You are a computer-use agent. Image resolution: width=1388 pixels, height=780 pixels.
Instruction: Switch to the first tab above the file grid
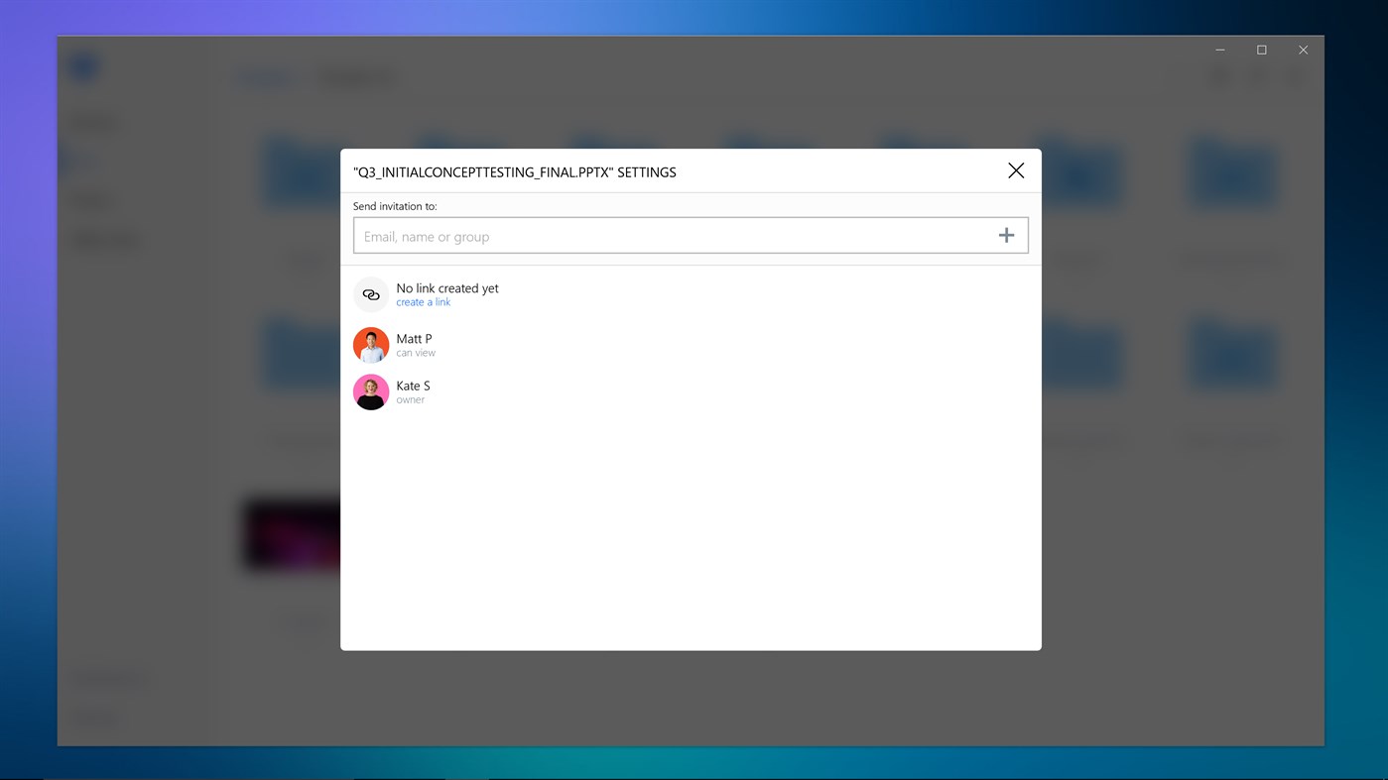[265, 77]
